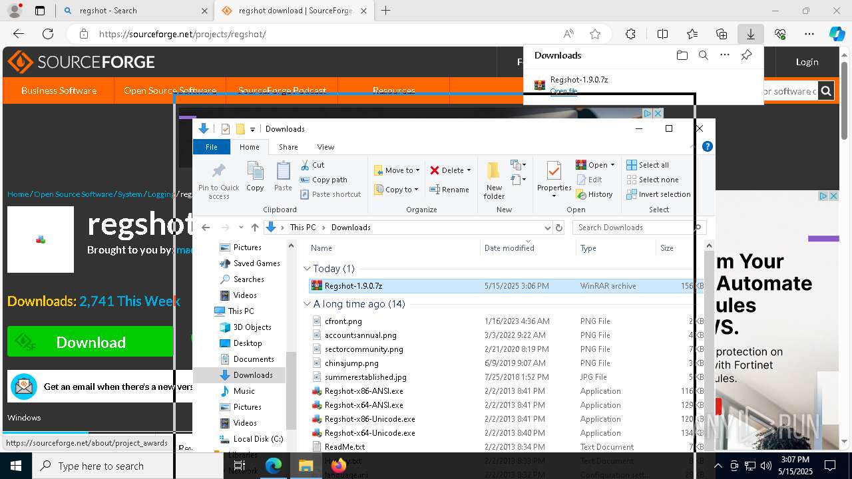Screen dimensions: 852x479
Task: Click Explorer help question mark icon
Action: pos(708,146)
